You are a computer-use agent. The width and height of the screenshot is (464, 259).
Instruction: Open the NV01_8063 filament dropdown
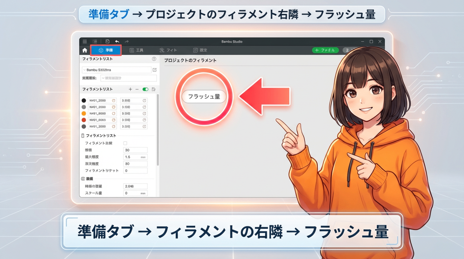click(102, 120)
